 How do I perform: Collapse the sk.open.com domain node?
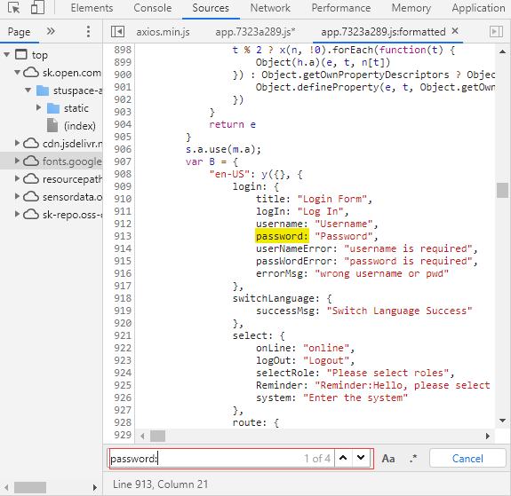coord(17,72)
